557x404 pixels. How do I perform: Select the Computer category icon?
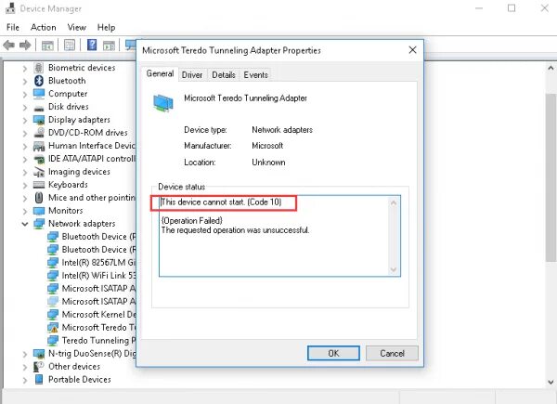click(x=39, y=94)
